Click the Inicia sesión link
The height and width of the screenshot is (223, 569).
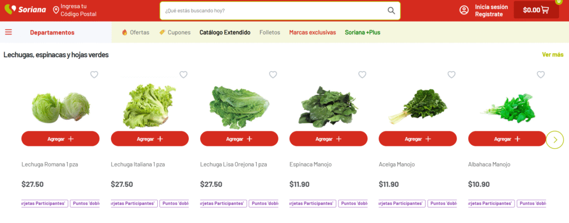click(491, 7)
